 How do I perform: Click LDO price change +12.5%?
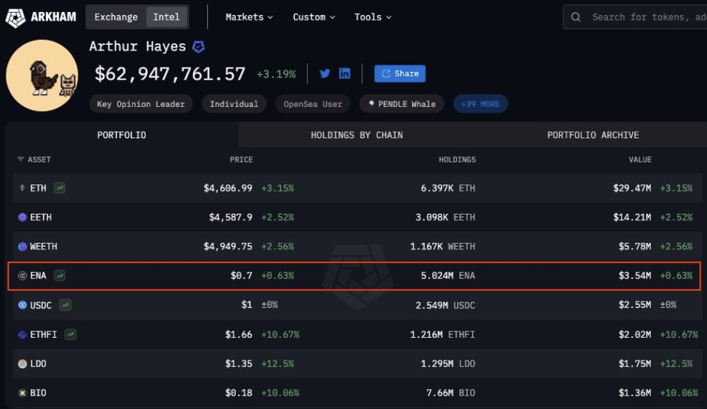(x=277, y=363)
